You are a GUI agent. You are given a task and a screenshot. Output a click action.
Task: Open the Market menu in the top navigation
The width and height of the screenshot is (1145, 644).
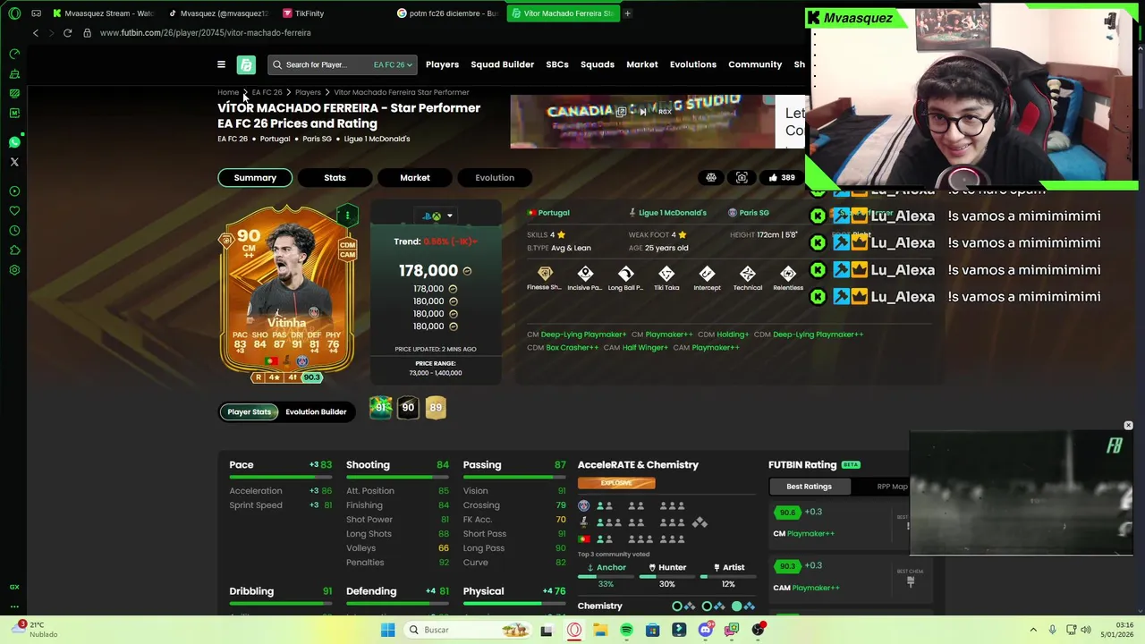642,64
